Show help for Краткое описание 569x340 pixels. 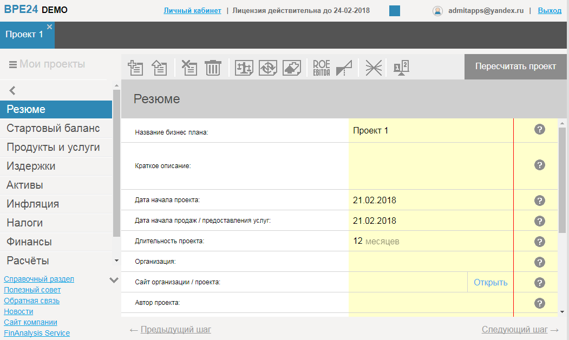540,165
